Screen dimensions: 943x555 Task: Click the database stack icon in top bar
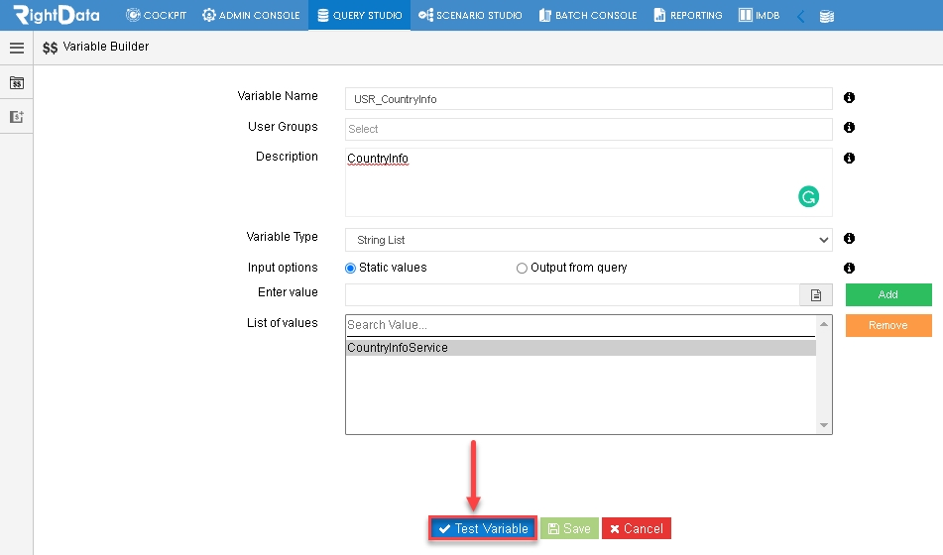pos(827,16)
